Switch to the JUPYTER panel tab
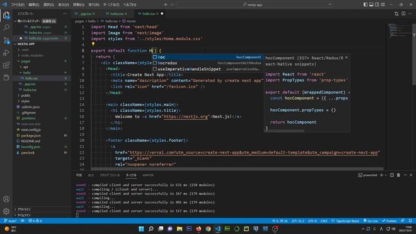Viewport: 416px width, 234px height. click(148, 175)
